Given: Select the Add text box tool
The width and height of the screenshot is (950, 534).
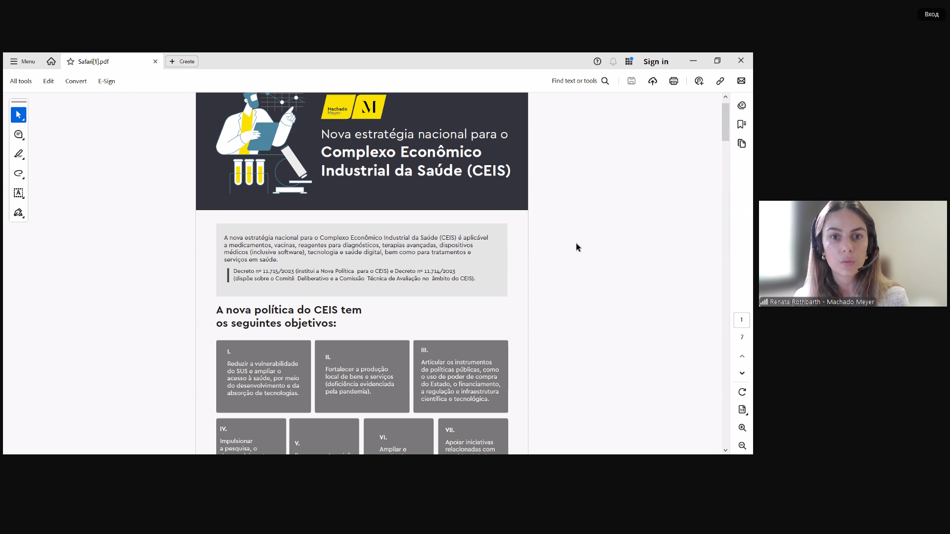Looking at the screenshot, I should tap(18, 193).
